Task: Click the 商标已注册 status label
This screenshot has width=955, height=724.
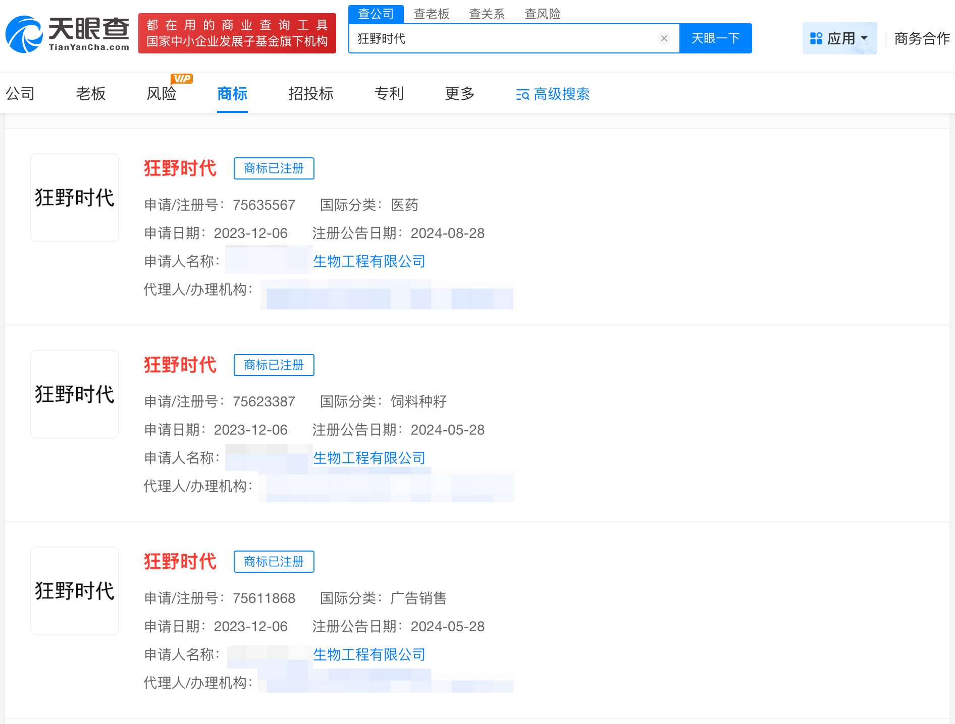Action: tap(274, 168)
